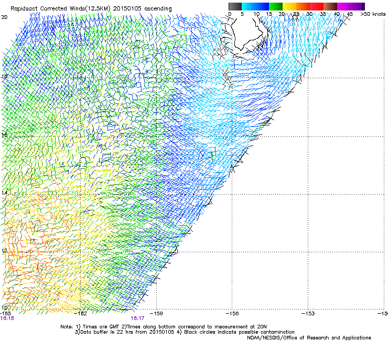The width and height of the screenshot is (388, 341).
Task: Click the cyan 5-10 knots legend swatch
Action: pyautogui.click(x=249, y=6)
